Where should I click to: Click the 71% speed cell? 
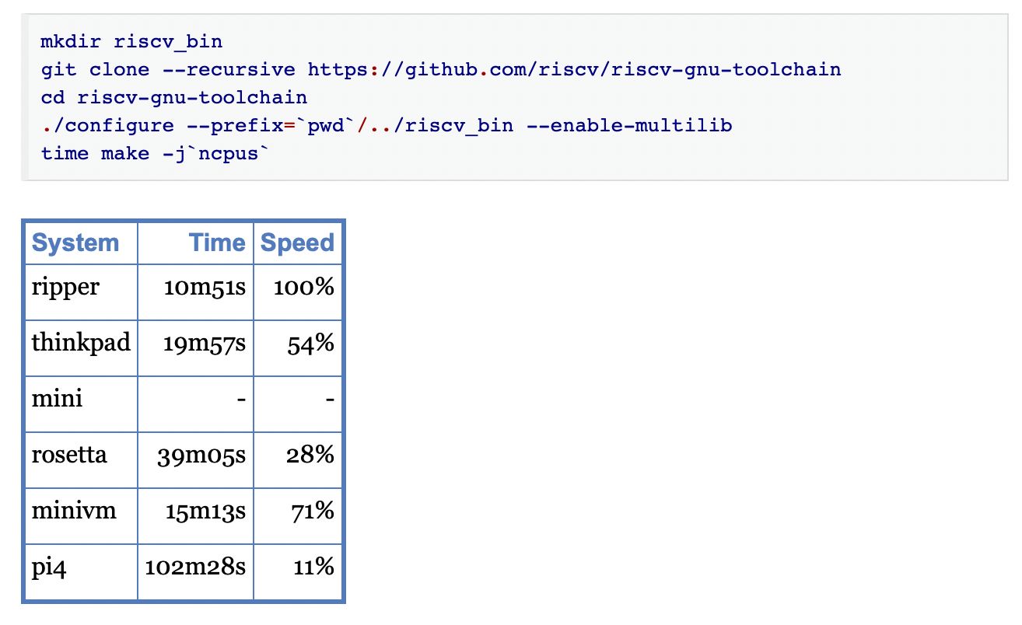coord(313,512)
